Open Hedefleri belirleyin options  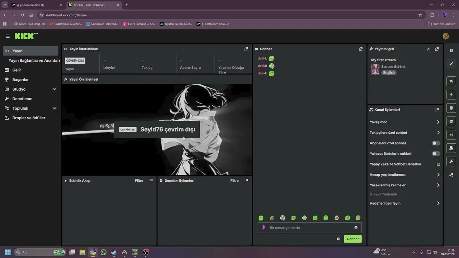click(404, 203)
